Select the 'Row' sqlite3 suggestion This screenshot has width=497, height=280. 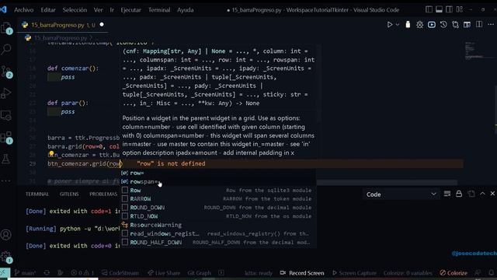(218, 190)
